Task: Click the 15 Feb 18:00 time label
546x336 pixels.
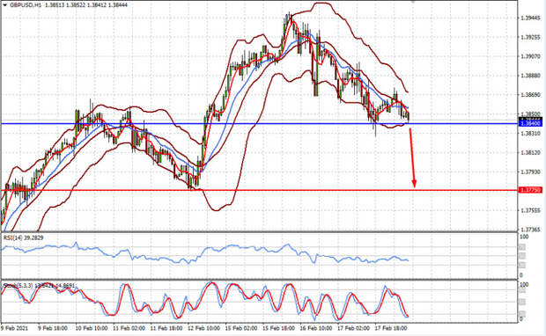Action: (x=279, y=328)
